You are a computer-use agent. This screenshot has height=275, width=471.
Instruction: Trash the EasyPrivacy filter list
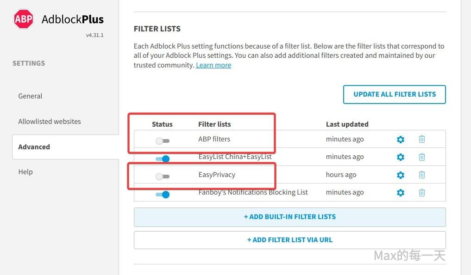[x=422, y=175]
